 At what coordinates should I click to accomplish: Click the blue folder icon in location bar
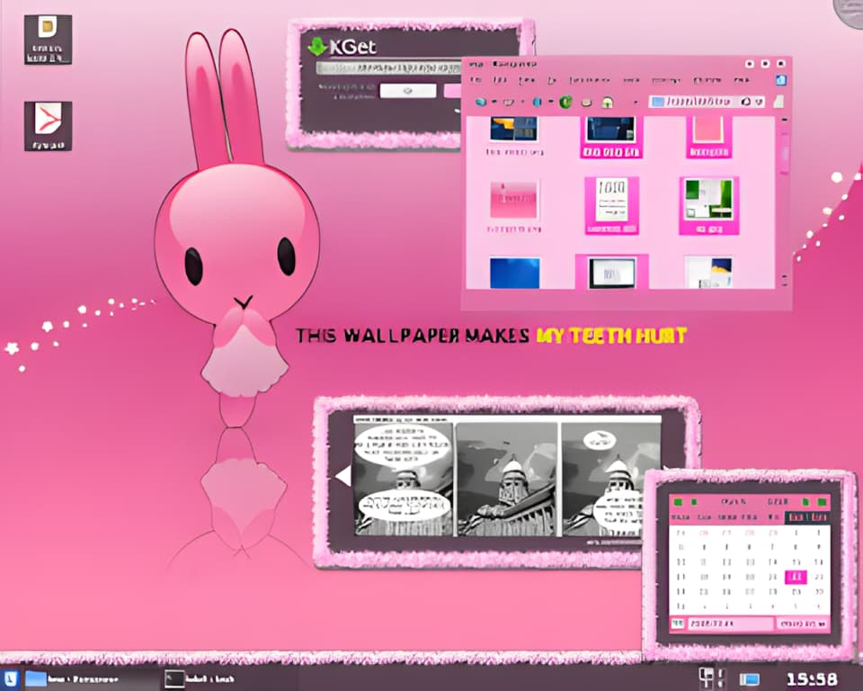coord(656,102)
